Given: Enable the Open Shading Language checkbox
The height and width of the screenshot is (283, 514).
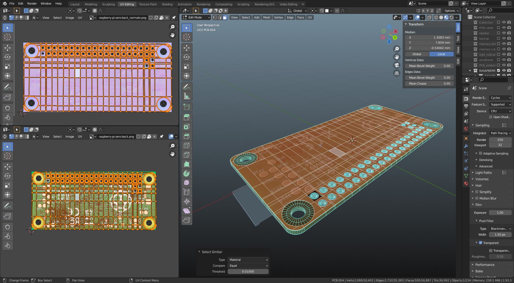Looking at the screenshot, I should [x=491, y=117].
